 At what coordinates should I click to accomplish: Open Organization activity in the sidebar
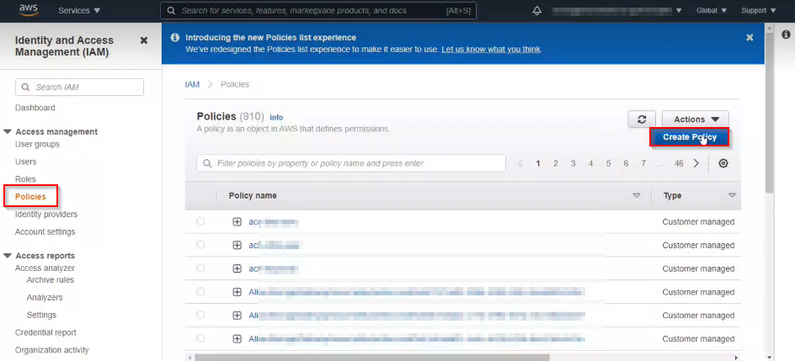[x=51, y=350]
